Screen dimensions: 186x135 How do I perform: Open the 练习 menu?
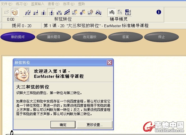pyautogui.click(x=21, y=4)
